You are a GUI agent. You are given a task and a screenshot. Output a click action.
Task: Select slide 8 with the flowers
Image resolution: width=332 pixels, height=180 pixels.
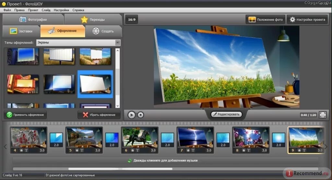pos(251,140)
